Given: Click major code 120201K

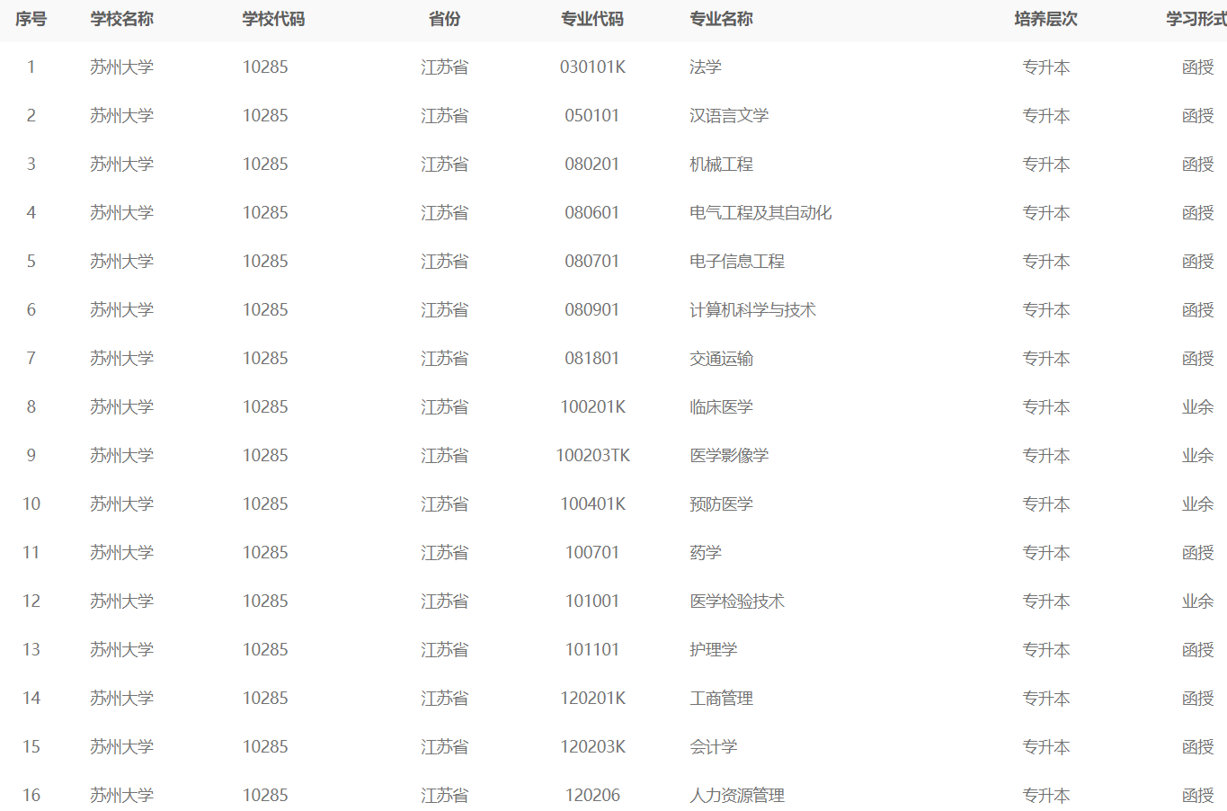Looking at the screenshot, I should (592, 699).
